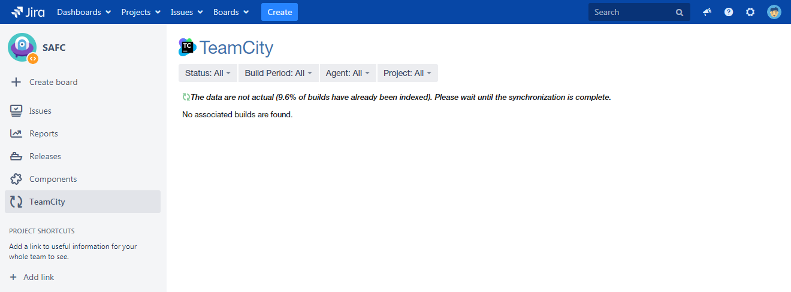Viewport: 791px width, 292px height.
Task: Click the SAFC project avatar
Action: (22, 47)
